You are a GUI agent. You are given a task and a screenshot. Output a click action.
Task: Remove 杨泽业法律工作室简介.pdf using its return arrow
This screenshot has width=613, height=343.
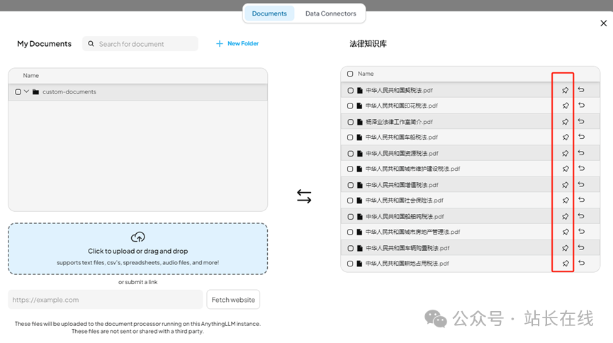click(581, 122)
